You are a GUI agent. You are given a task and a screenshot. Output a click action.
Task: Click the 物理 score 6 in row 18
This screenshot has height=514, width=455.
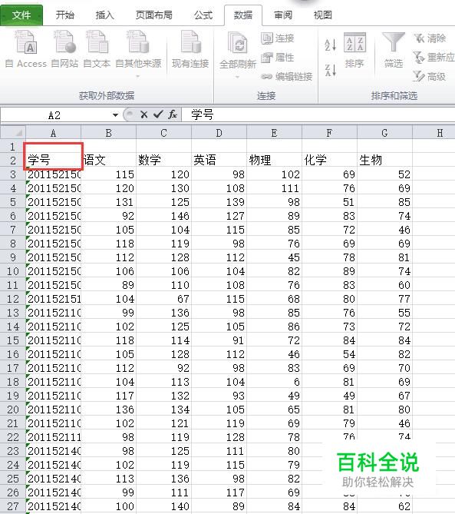275,382
